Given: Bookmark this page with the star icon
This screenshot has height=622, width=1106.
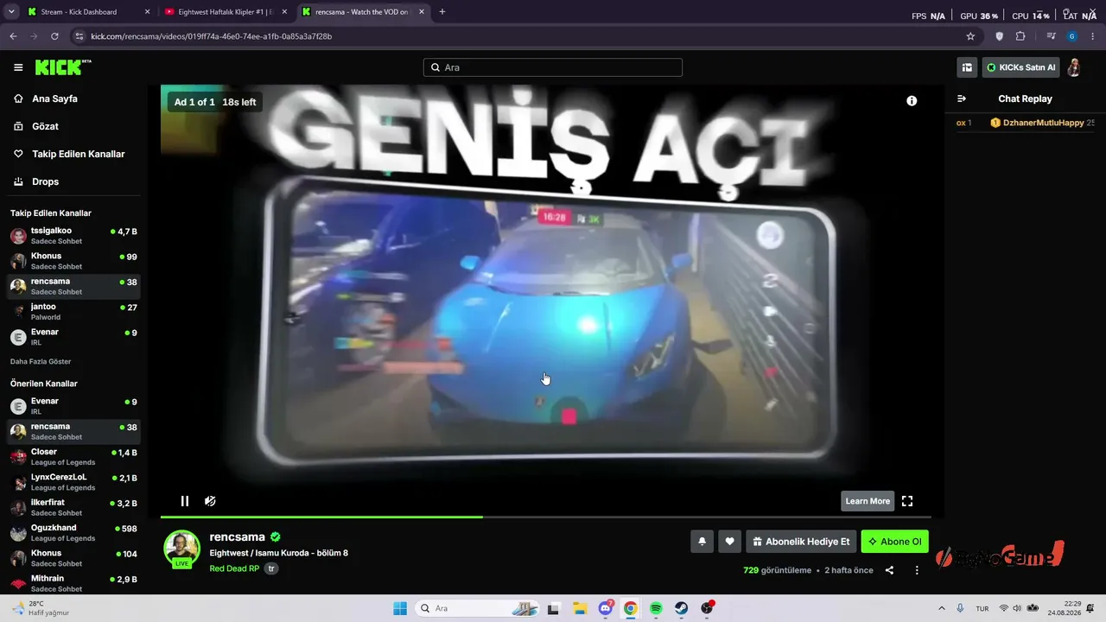Looking at the screenshot, I should [x=970, y=36].
